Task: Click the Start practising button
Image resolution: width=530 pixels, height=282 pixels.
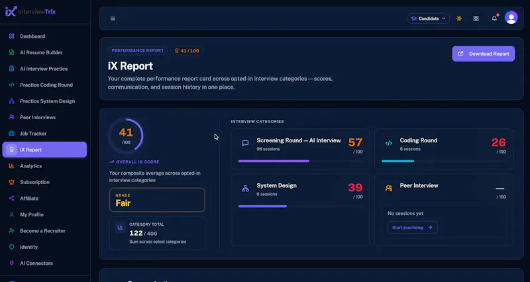Action: pos(412,227)
